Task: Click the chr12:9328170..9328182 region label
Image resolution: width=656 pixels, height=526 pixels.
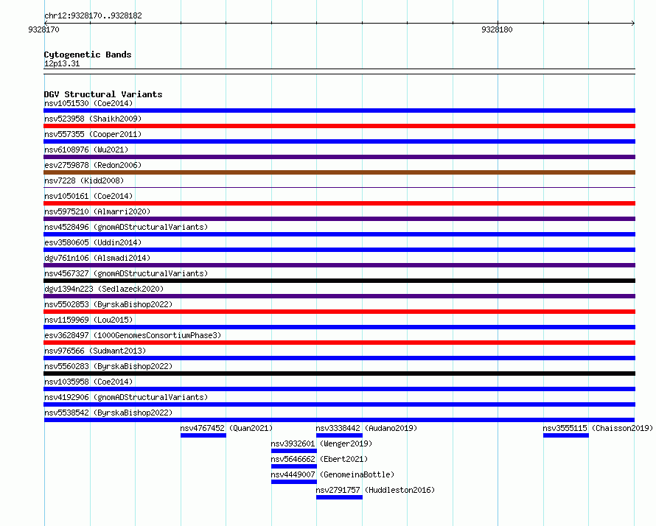Action: point(93,15)
